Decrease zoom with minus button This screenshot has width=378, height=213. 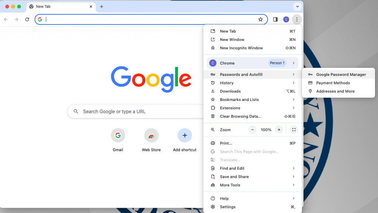(252, 130)
